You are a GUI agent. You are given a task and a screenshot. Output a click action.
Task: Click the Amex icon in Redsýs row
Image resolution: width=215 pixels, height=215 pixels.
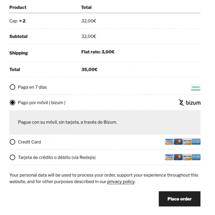pos(196,157)
